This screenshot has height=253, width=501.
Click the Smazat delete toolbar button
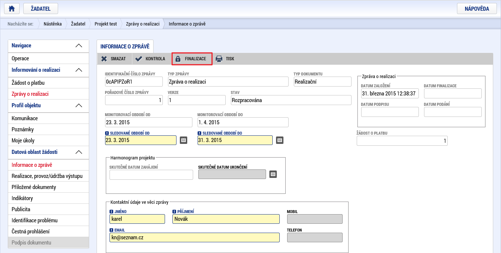coord(114,59)
